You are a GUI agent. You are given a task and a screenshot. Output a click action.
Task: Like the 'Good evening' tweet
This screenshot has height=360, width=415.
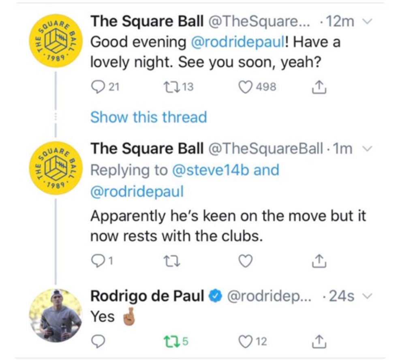246,86
